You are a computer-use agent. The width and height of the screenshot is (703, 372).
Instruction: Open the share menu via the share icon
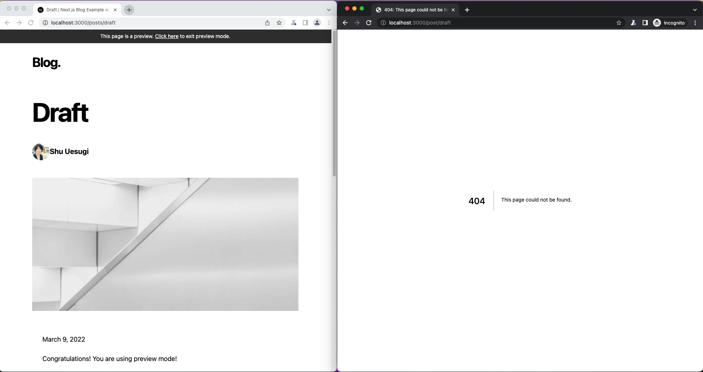coord(267,23)
